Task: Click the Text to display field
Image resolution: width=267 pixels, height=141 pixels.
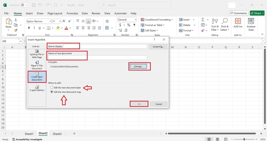Action: (x=105, y=46)
